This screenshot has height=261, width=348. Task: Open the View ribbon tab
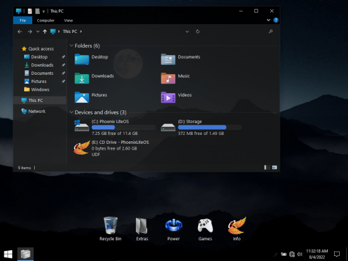point(68,20)
